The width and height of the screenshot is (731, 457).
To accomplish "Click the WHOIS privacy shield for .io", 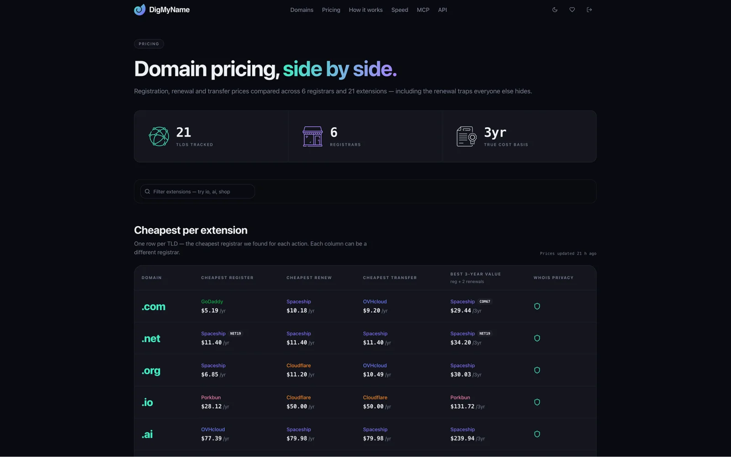I will (x=537, y=402).
